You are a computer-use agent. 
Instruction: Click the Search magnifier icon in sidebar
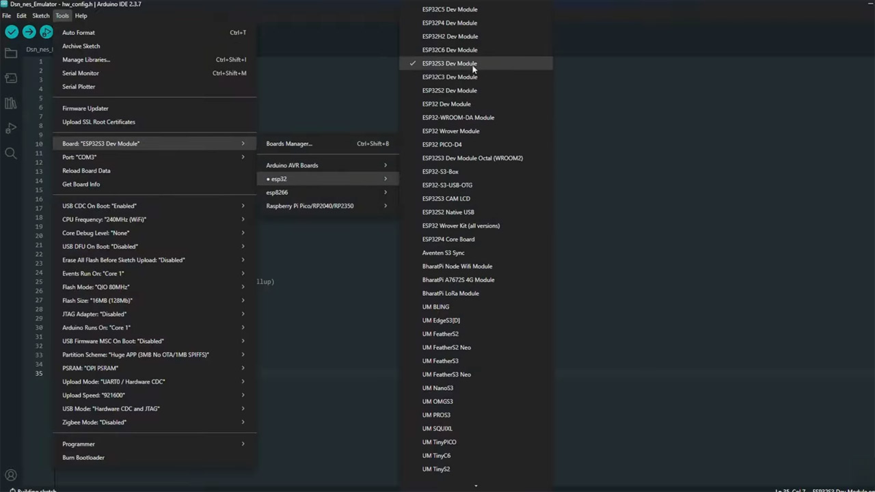[x=10, y=153]
